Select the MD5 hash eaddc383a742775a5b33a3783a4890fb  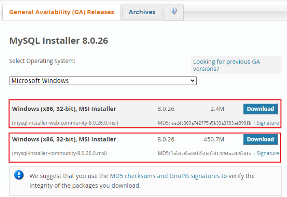211,123
